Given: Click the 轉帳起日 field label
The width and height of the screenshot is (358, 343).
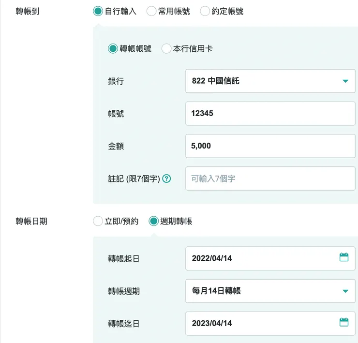Looking at the screenshot, I should pyautogui.click(x=124, y=258).
